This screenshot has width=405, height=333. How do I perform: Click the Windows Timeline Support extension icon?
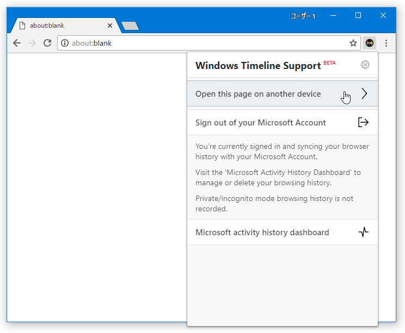(370, 43)
